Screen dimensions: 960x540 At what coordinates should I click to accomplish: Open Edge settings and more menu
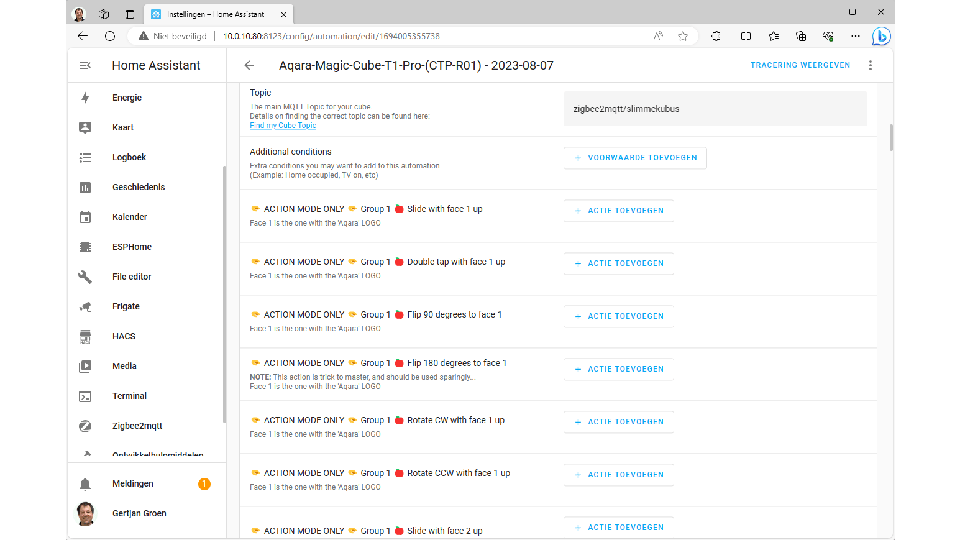click(x=856, y=36)
